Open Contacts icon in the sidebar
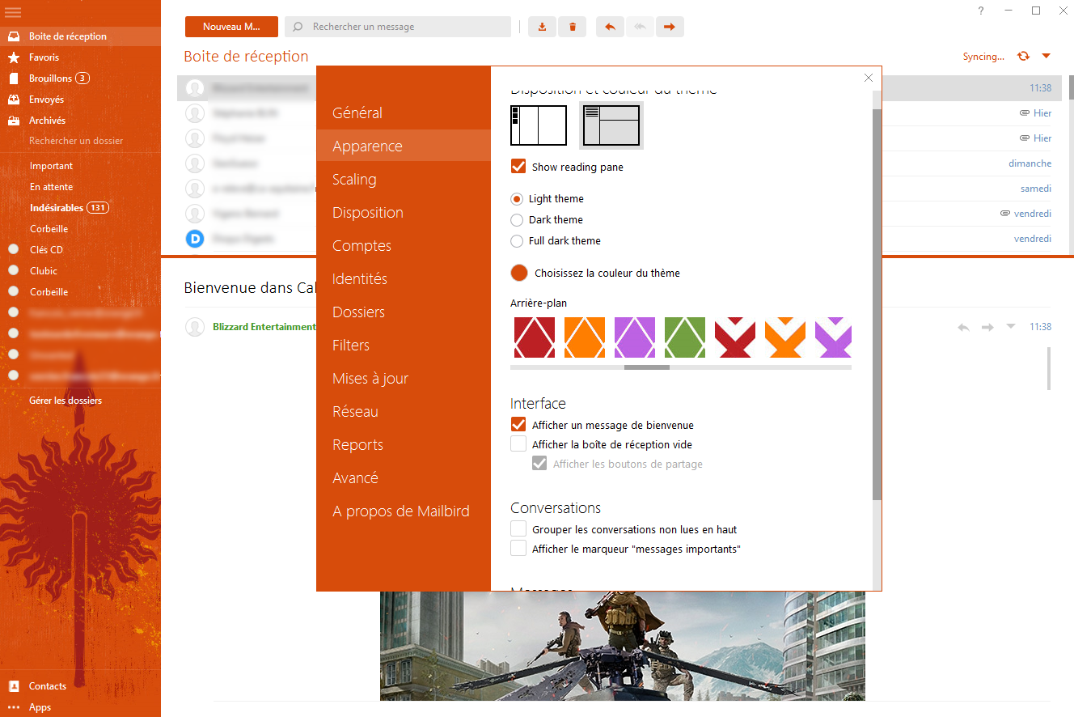The image size is (1074, 717). (13, 686)
